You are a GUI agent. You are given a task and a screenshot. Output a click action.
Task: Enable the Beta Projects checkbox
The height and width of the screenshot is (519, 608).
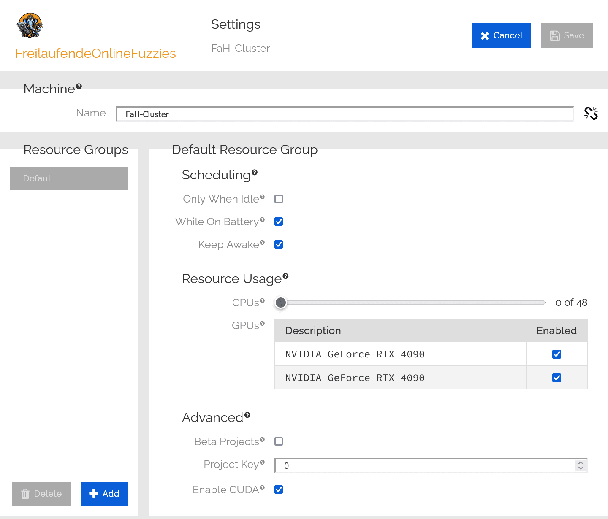[x=279, y=441]
